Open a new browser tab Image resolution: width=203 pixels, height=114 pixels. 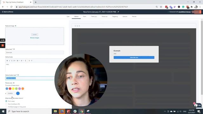(x=36, y=2)
